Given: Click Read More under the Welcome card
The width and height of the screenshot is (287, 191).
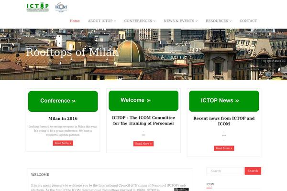Looking at the screenshot, I should (143, 144).
